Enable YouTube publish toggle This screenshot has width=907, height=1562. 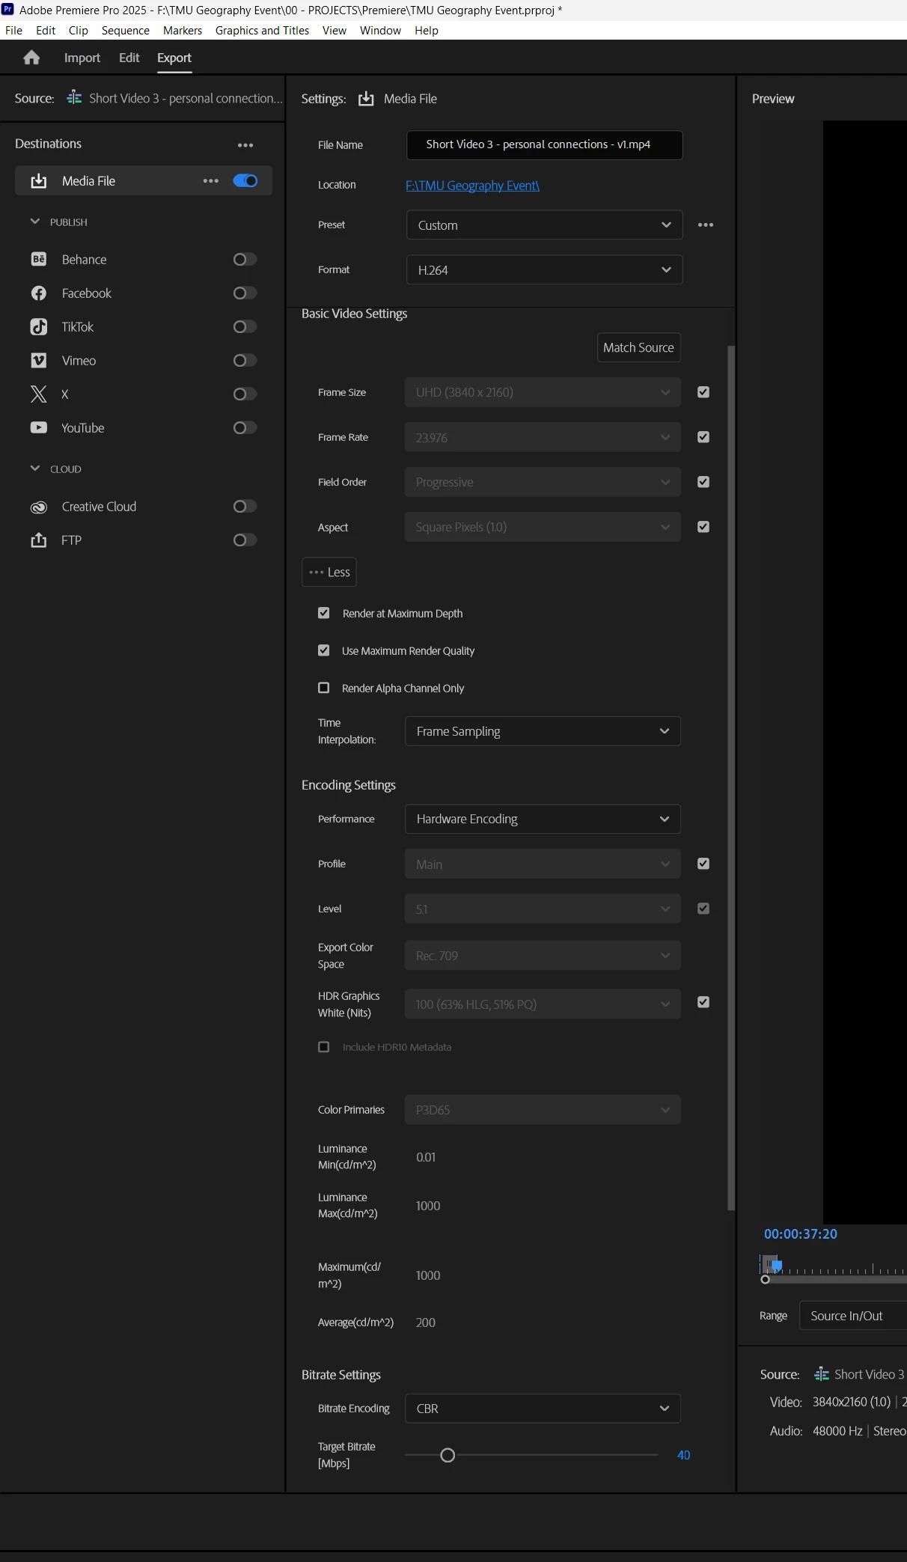click(245, 427)
